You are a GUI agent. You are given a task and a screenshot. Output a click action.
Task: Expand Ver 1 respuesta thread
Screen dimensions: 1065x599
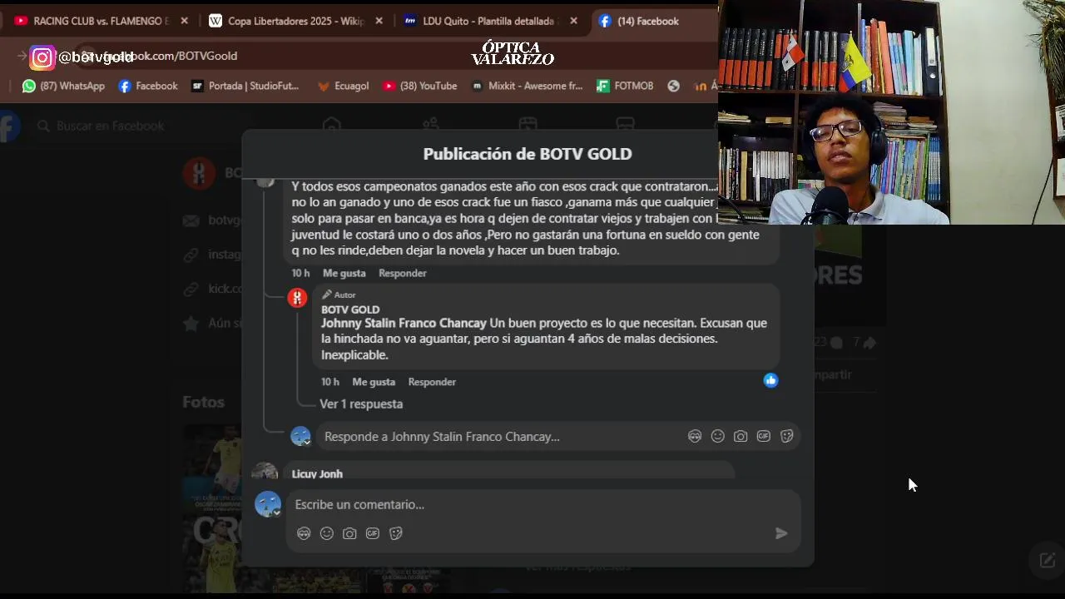point(361,403)
